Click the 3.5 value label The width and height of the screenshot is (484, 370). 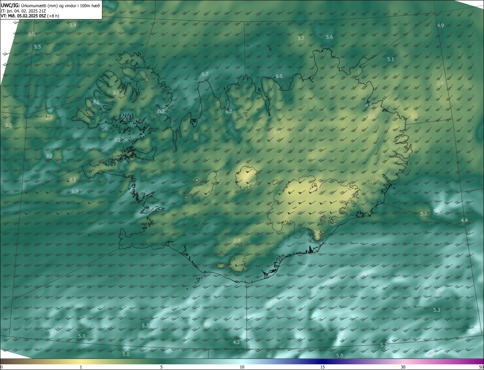(31, 34)
